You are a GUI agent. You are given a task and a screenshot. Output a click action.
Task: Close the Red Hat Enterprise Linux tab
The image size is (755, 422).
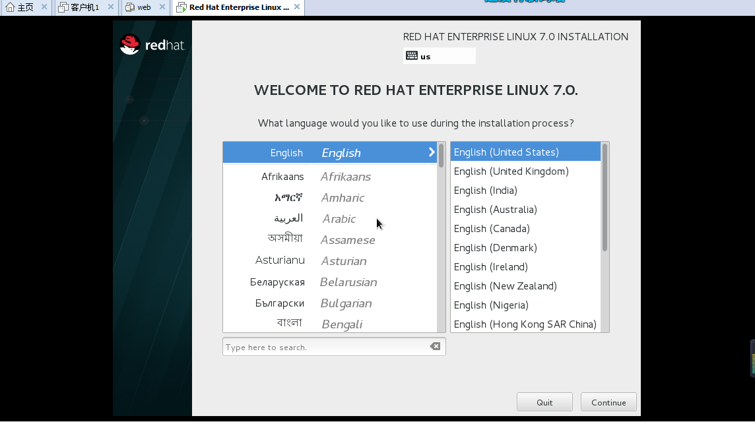click(297, 7)
